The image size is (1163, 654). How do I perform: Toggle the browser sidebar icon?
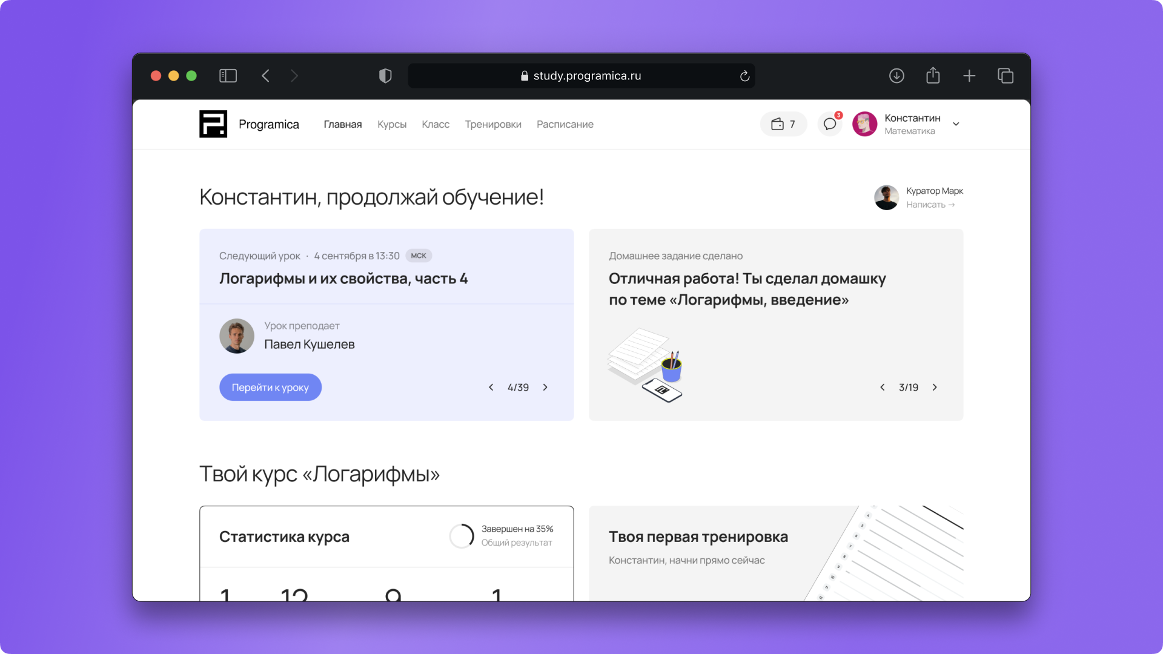coord(228,76)
